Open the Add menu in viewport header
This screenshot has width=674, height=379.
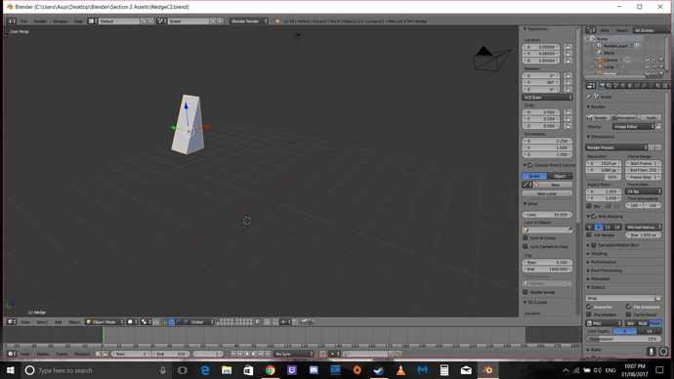(x=58, y=321)
